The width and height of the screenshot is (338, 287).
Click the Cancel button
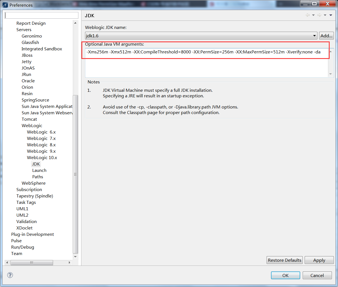317,275
